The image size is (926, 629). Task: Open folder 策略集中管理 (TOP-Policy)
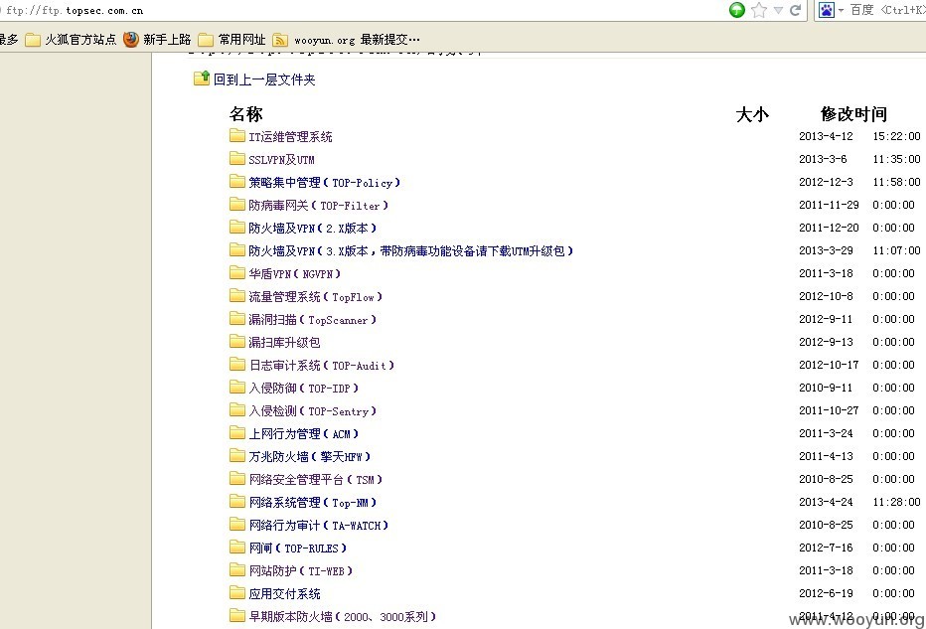[x=324, y=183]
